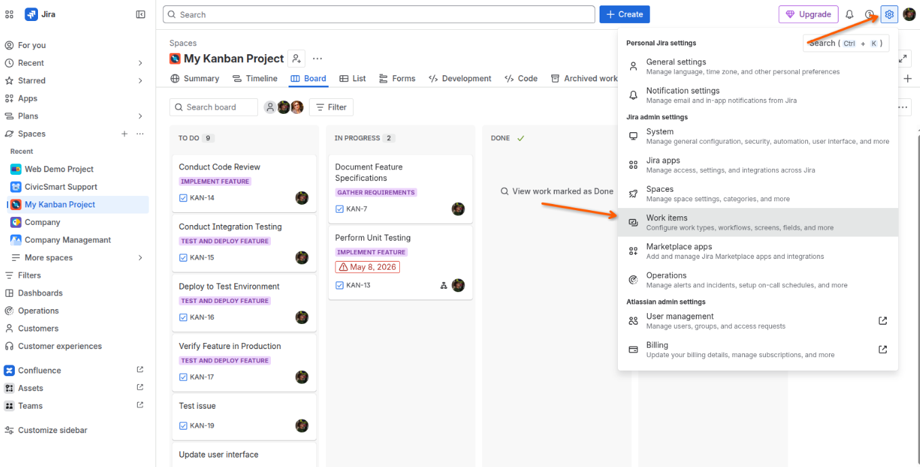Switch to the Development tab
Image resolution: width=920 pixels, height=467 pixels.
click(460, 79)
